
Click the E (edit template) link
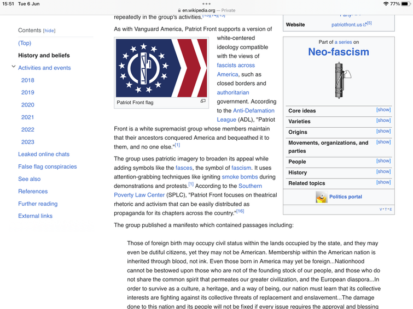click(x=391, y=209)
